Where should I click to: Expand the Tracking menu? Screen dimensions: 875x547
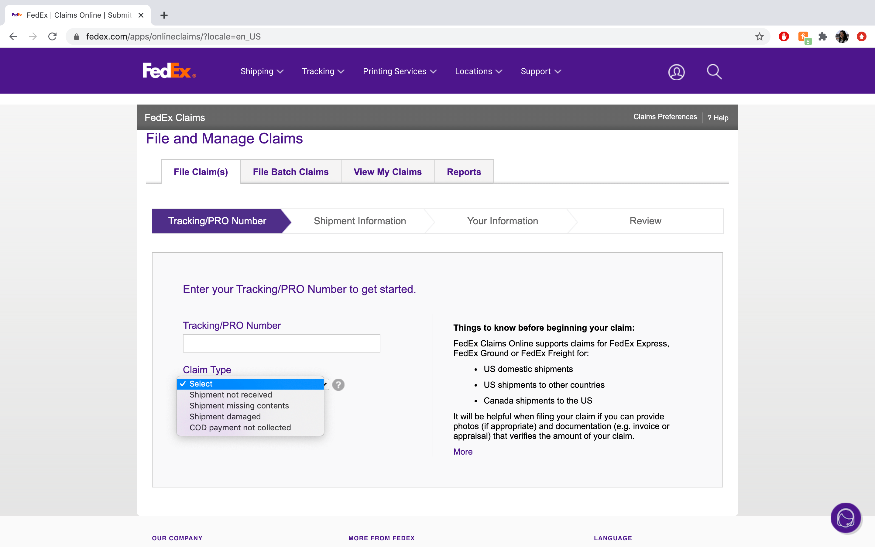(x=323, y=71)
